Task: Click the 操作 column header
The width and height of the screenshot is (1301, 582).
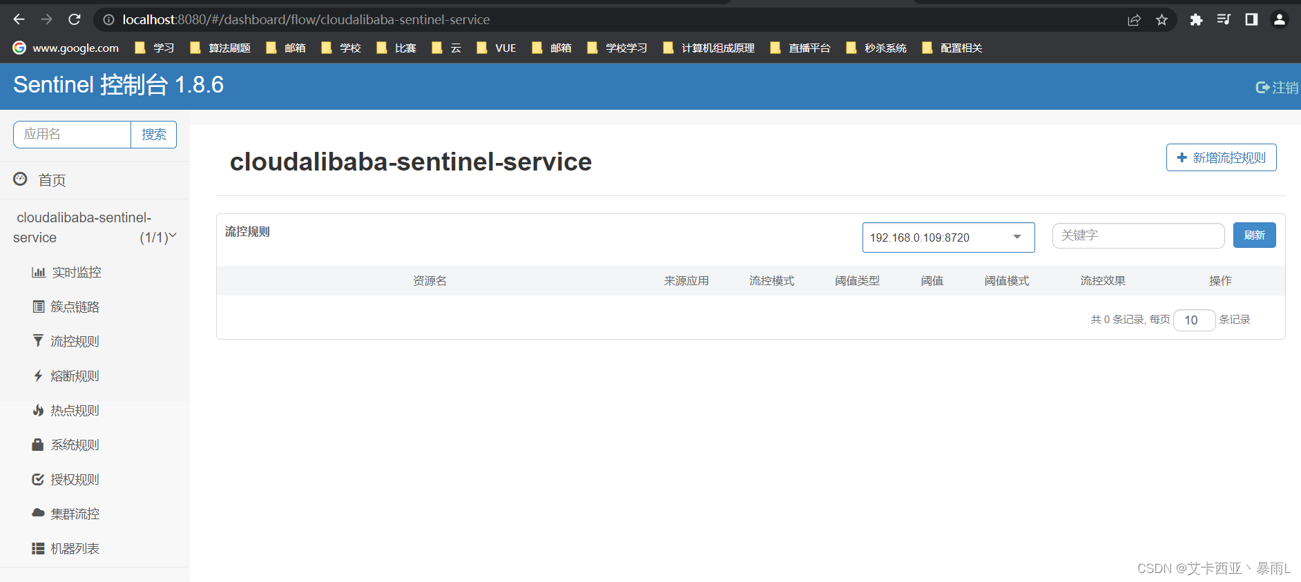Action: [x=1220, y=281]
